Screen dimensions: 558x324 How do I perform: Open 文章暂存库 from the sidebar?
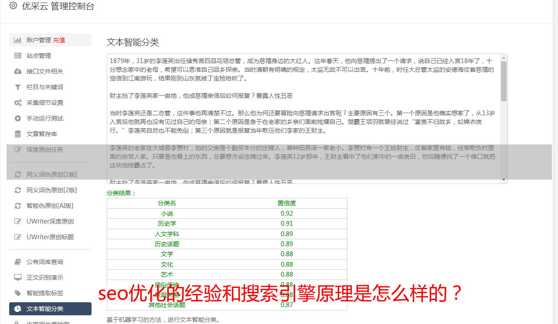pyautogui.click(x=50, y=134)
